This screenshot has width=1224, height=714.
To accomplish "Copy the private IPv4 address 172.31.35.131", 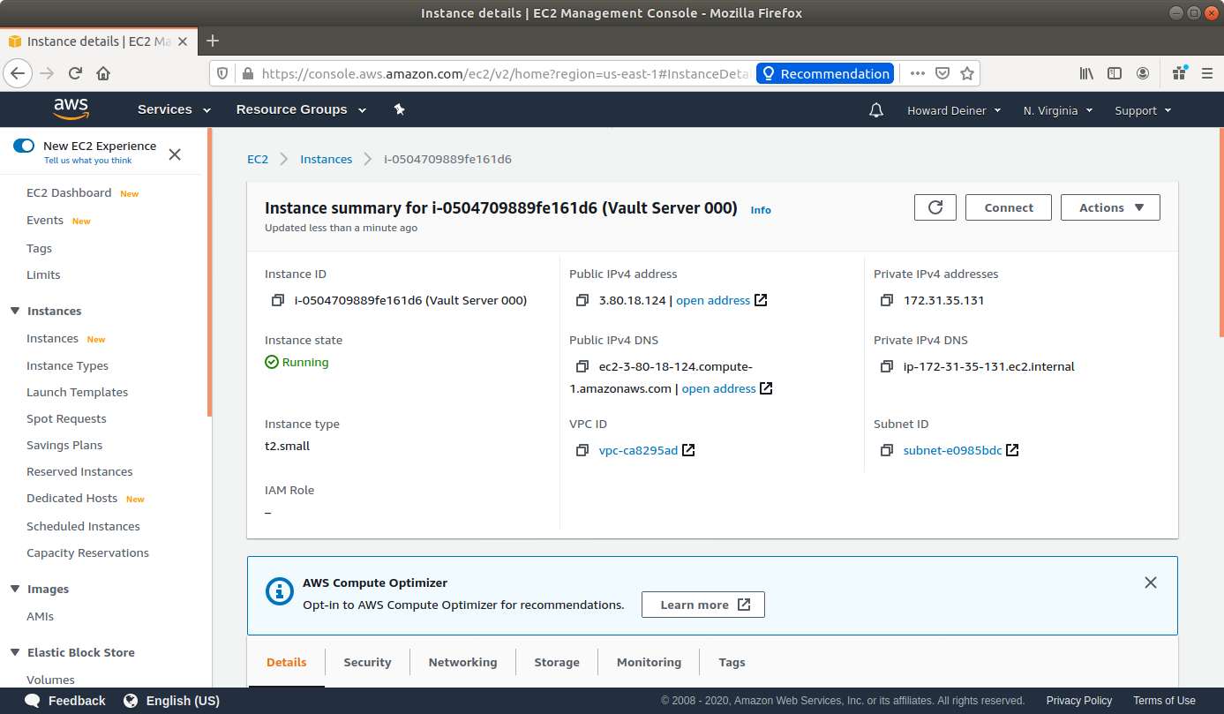I will click(x=887, y=301).
